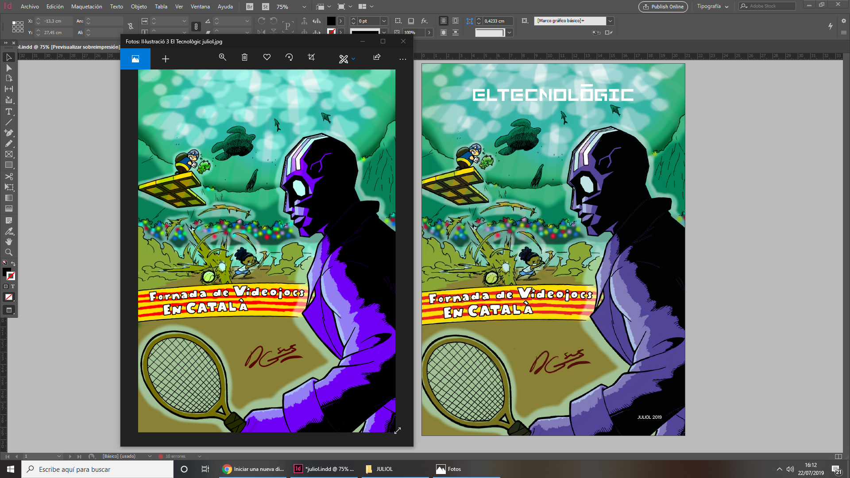
Task: Select the Scissors tool
Action: pyautogui.click(x=9, y=177)
